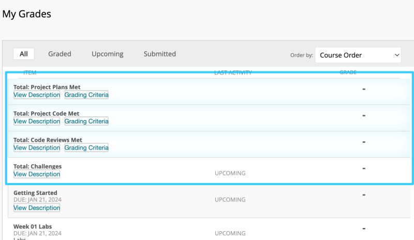
Task: Click the grade dash for Project Code Met
Action: click(x=364, y=116)
